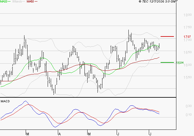The height and width of the screenshot is (136, 194).
Task: Click the 030 MACD axis label
Action: click(189, 106)
